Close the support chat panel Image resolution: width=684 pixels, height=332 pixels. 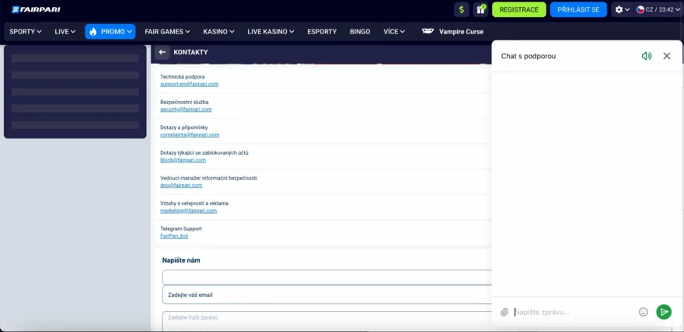[666, 56]
